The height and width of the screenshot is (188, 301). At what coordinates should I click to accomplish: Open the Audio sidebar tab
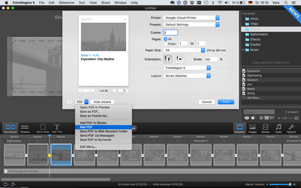point(278,128)
